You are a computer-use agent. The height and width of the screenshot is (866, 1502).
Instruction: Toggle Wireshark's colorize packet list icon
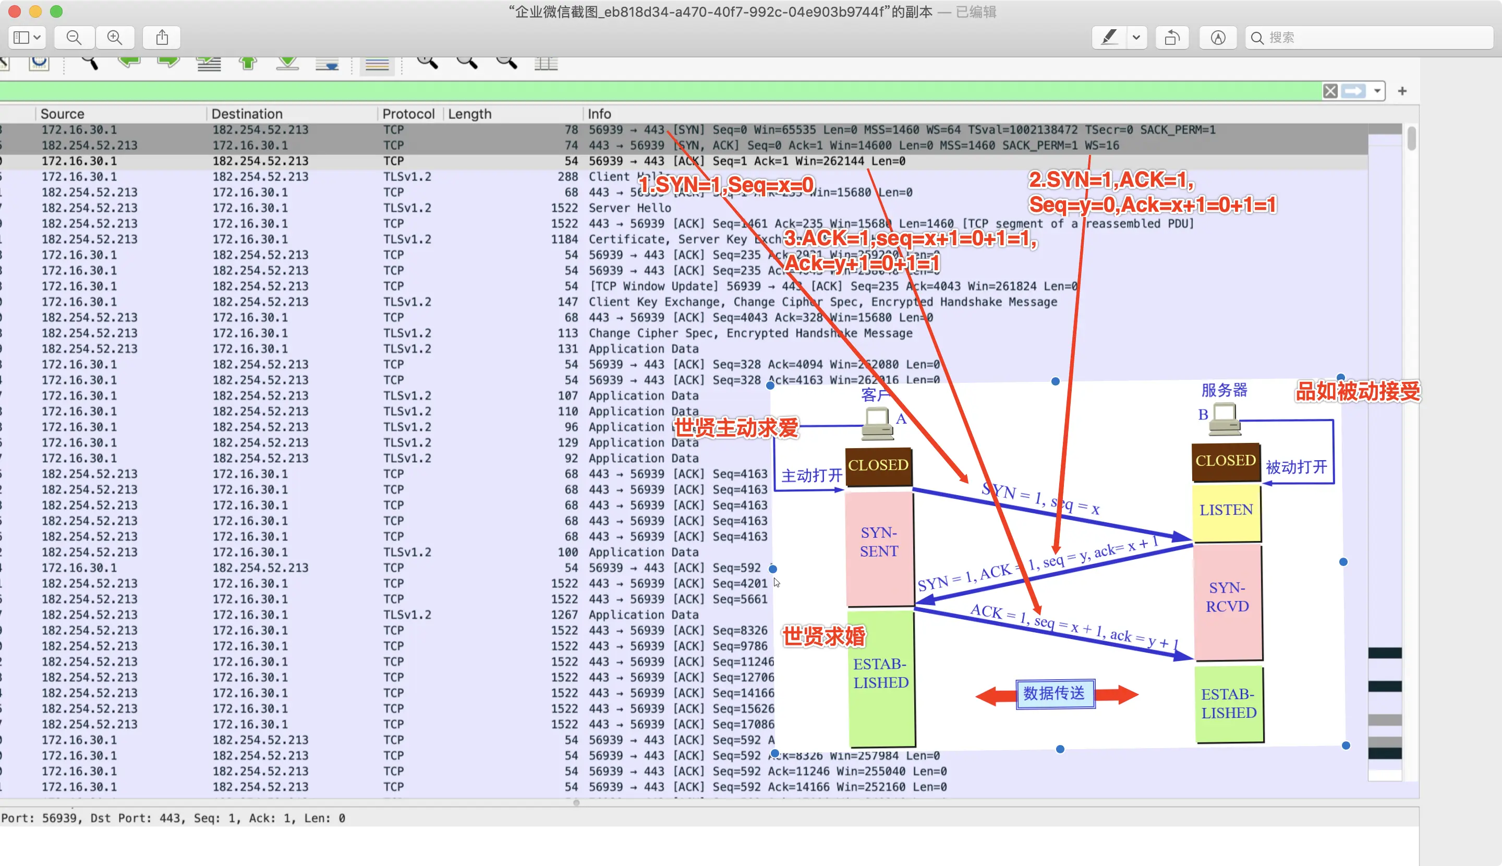(377, 64)
